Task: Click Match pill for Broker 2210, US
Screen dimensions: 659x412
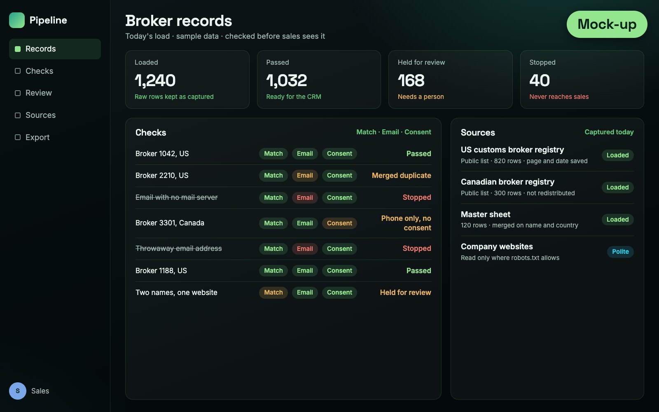Action: (273, 176)
